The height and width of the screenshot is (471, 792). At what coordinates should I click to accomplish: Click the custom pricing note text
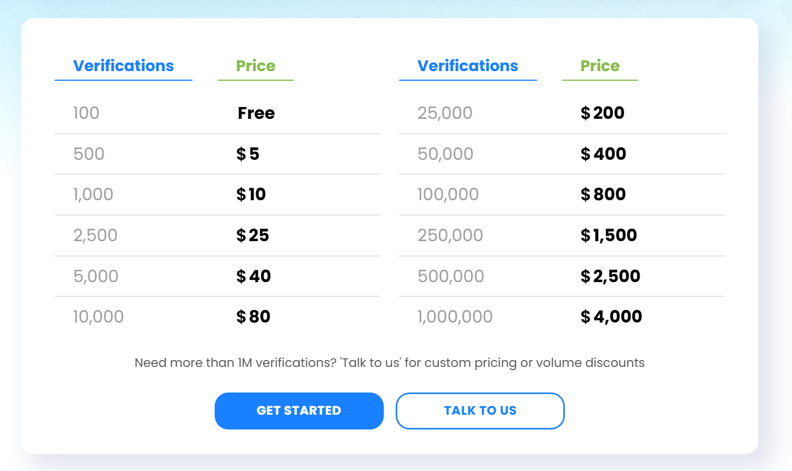click(x=389, y=363)
